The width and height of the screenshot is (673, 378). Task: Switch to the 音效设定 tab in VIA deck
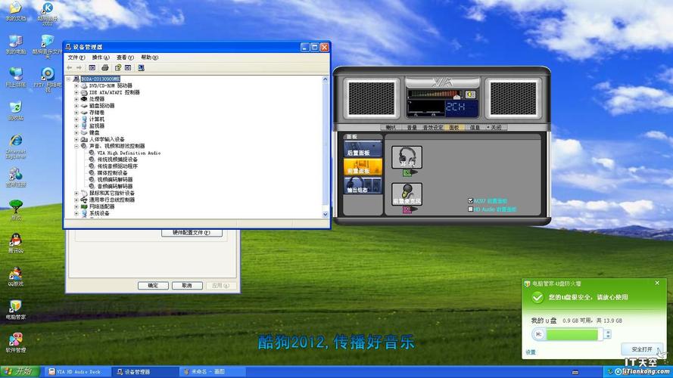tap(433, 127)
